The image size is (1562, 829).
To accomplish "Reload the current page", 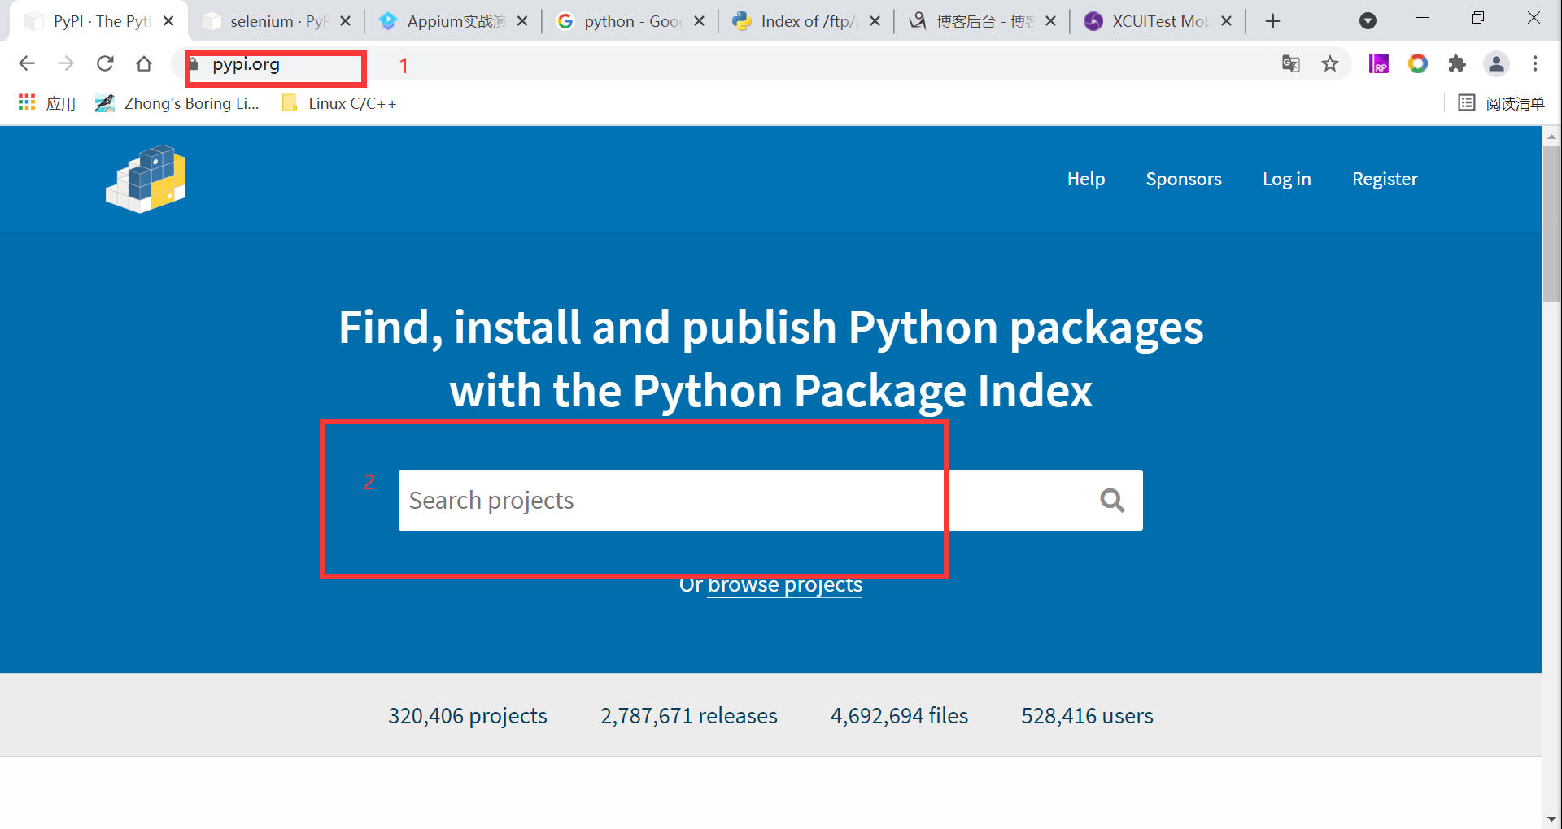I will point(105,63).
